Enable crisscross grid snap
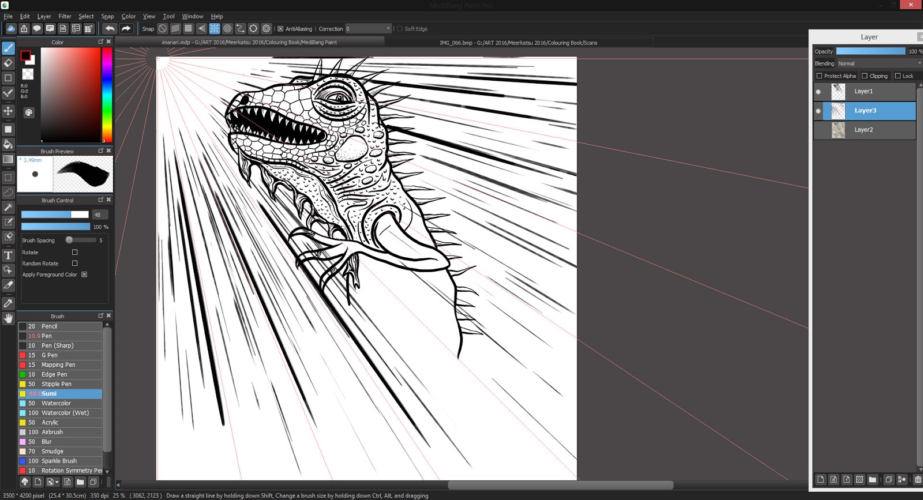Image resolution: width=923 pixels, height=500 pixels. click(x=188, y=28)
